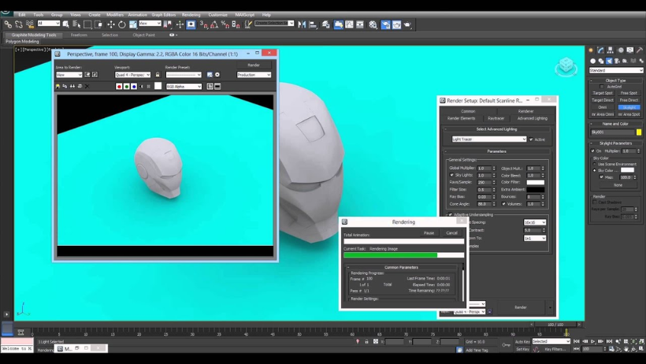
Task: Open the Area to Render dropdown
Action: pyautogui.click(x=69, y=75)
